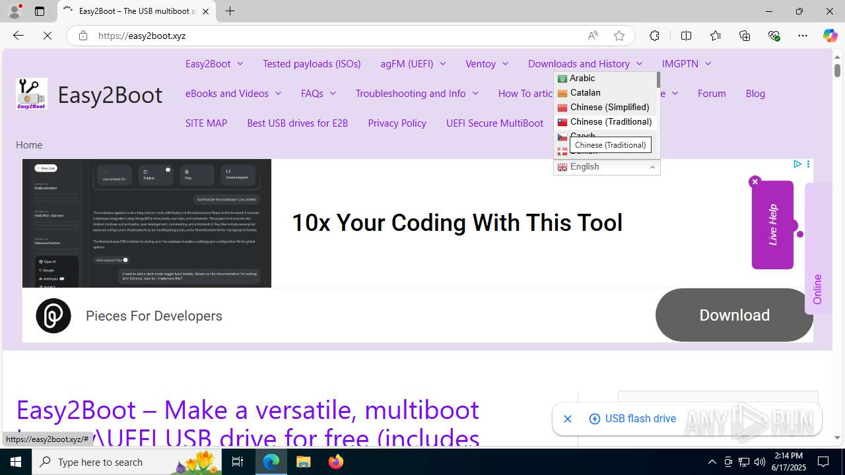The height and width of the screenshot is (475, 845).
Task: Launch Firefox from the taskbar
Action: (336, 462)
